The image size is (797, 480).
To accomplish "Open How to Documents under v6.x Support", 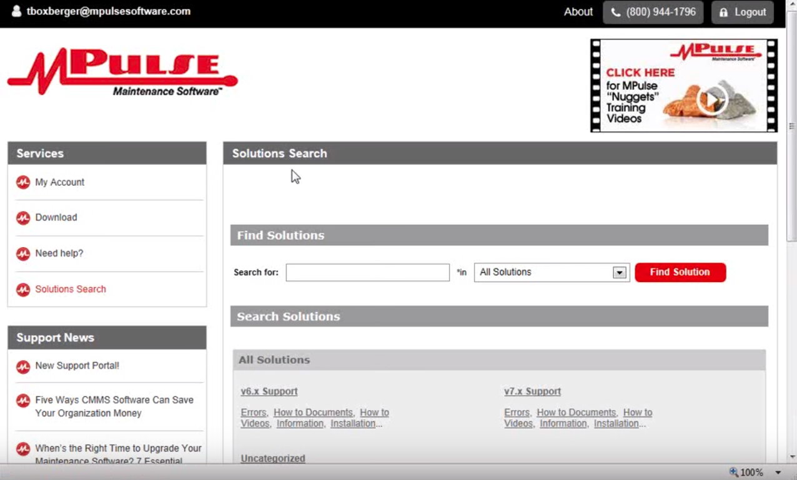I will click(x=313, y=413).
